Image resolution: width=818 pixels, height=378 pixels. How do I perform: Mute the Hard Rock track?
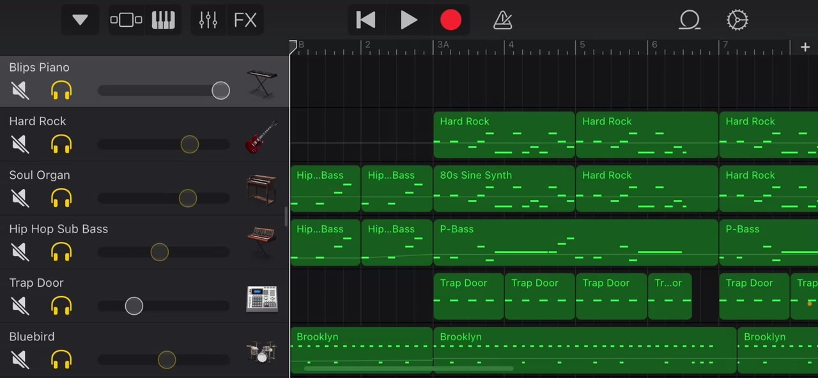(x=20, y=144)
